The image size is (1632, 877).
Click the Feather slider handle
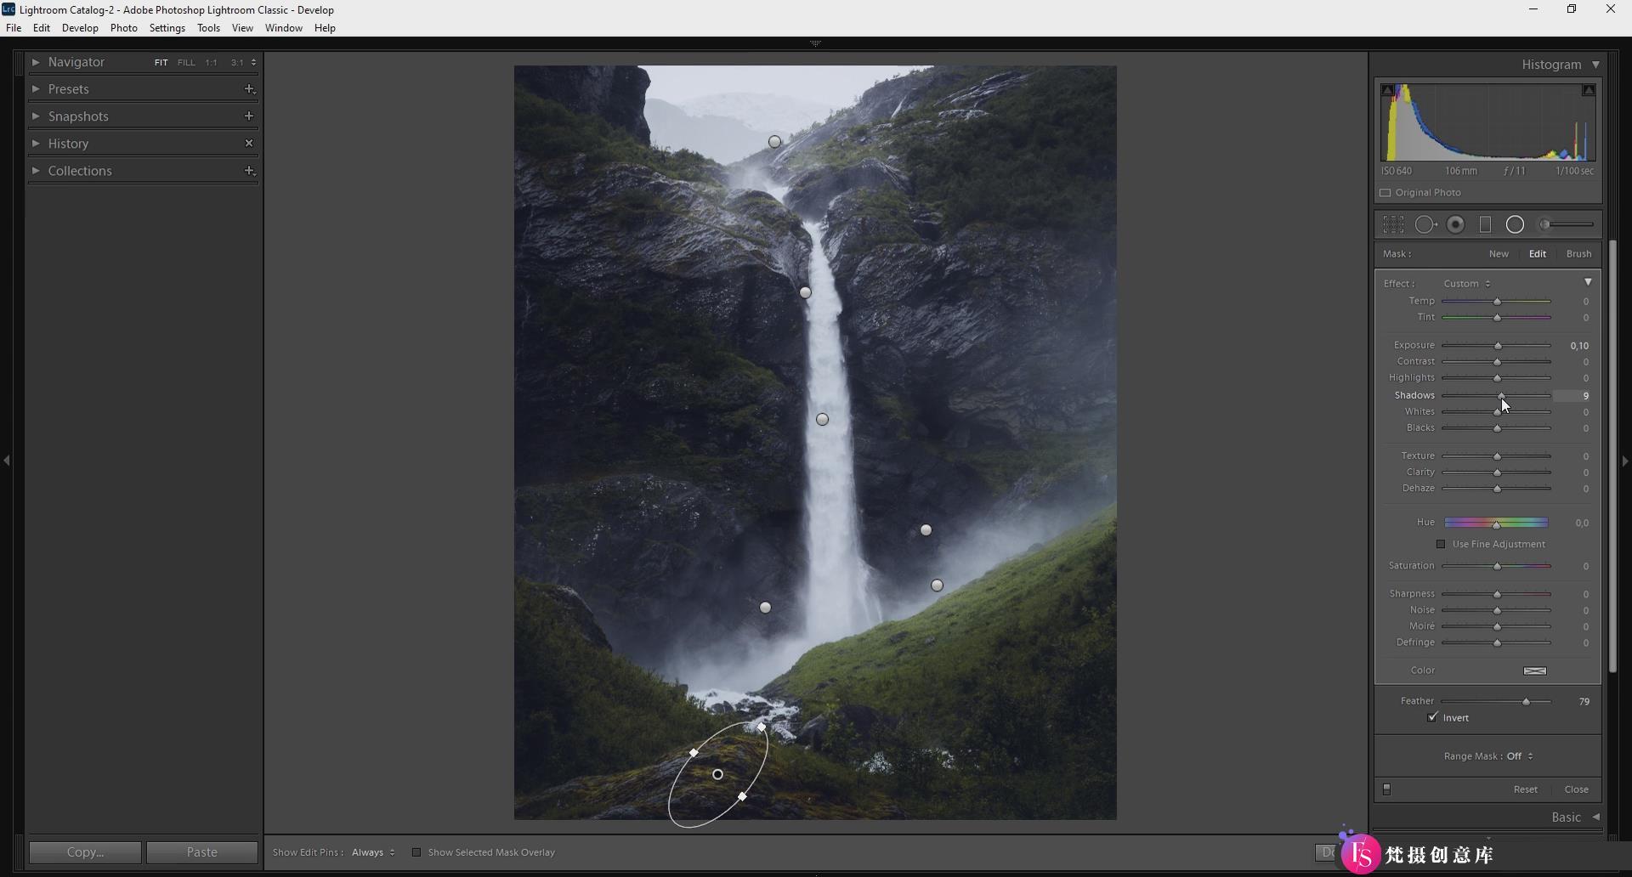tap(1526, 702)
